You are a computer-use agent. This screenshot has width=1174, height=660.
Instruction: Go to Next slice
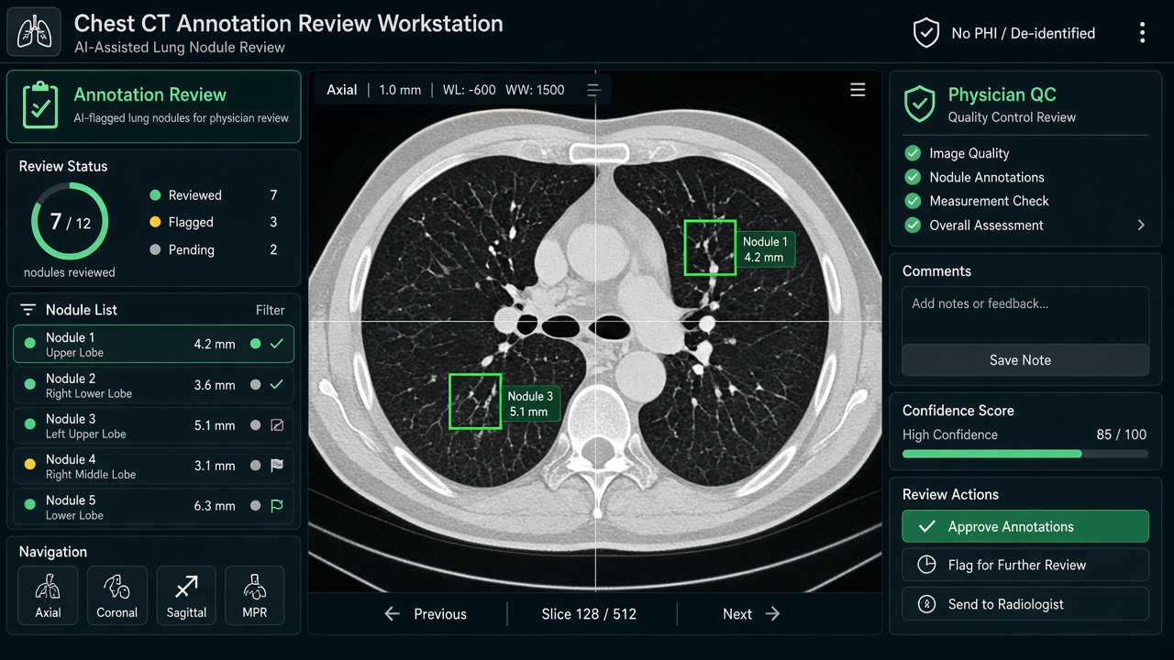tap(750, 614)
